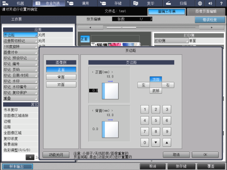Select the 顶部 top margin direction
This screenshot has width=227, height=170.
[x=156, y=79]
